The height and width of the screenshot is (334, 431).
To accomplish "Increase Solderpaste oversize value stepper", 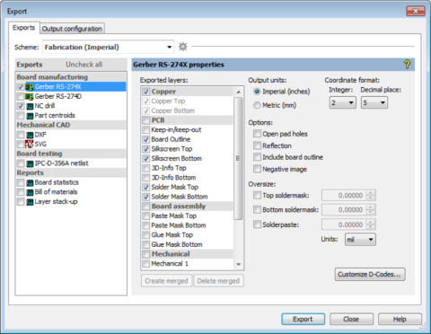I will pos(371,222).
